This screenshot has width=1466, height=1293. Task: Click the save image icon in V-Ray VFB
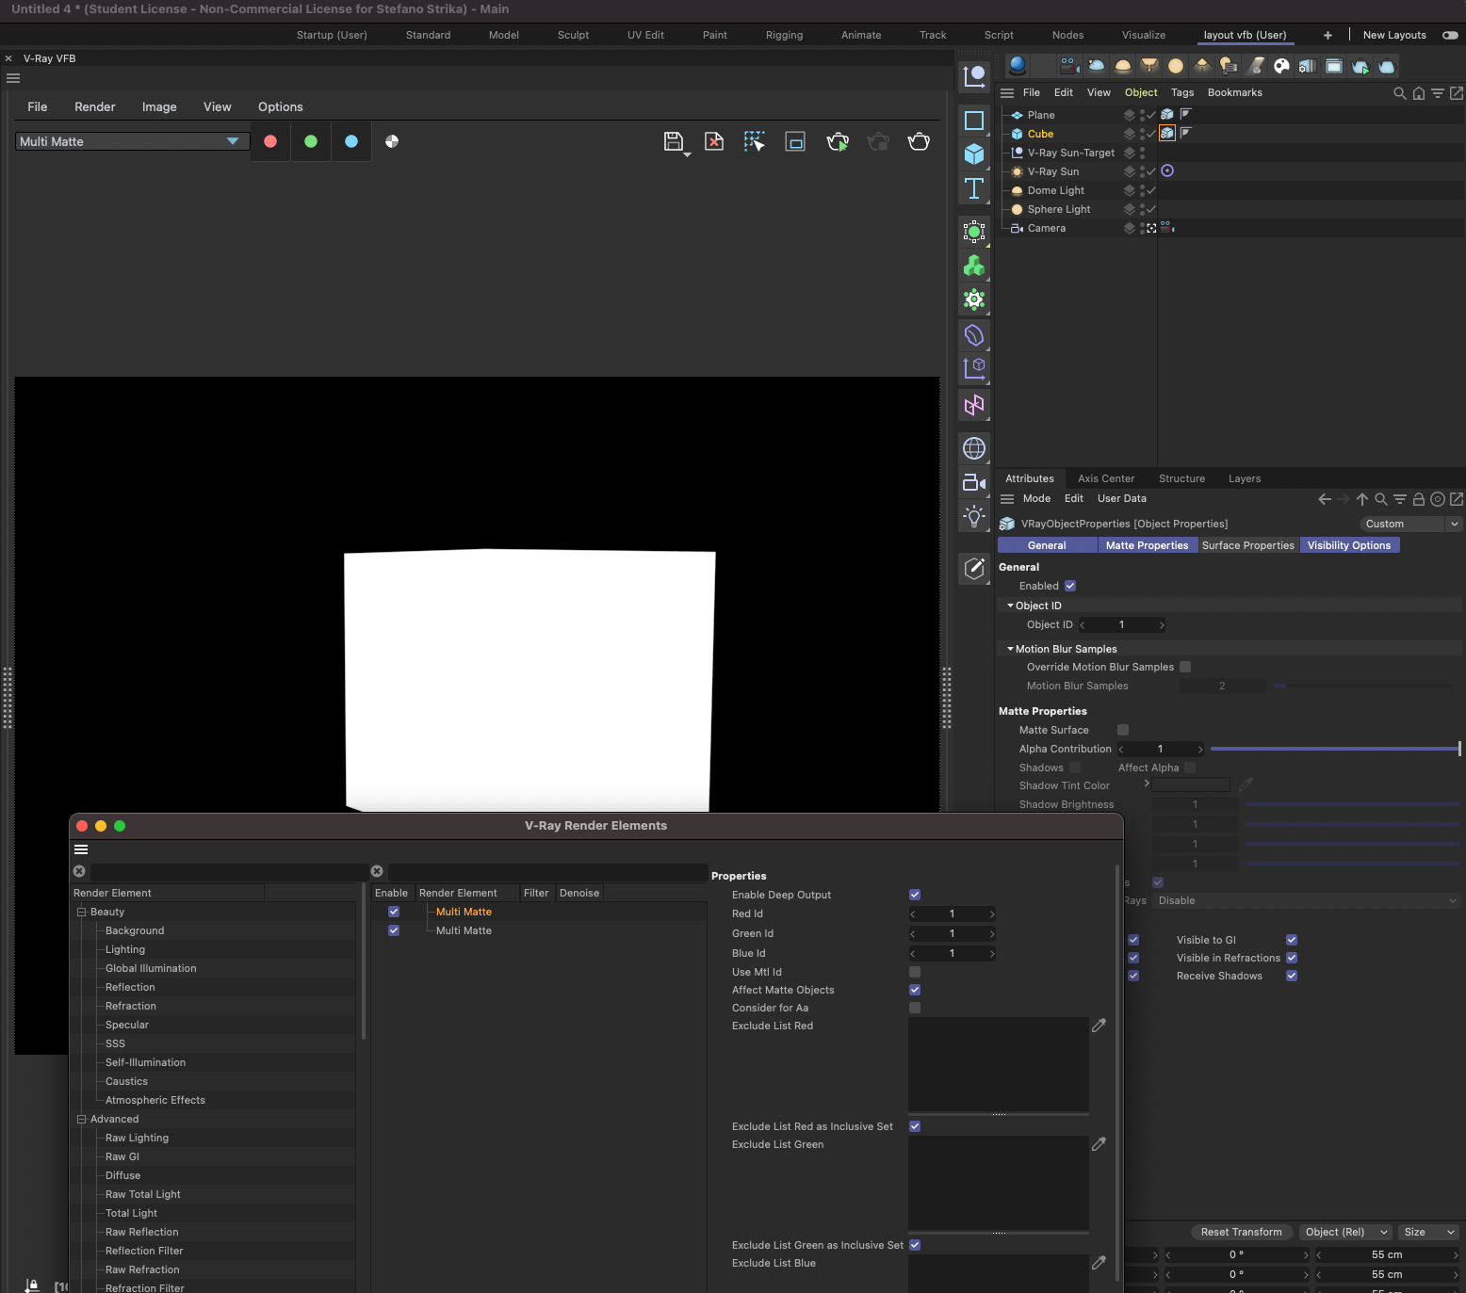pyautogui.click(x=674, y=142)
